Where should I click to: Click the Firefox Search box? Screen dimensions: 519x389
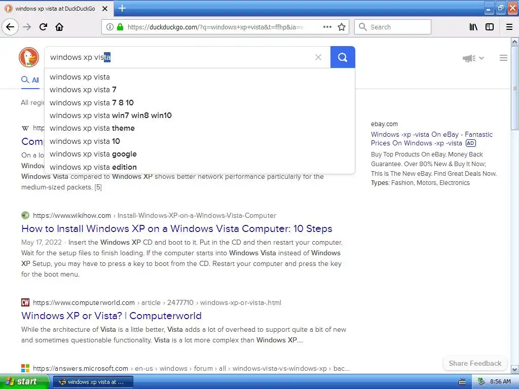tap(393, 27)
